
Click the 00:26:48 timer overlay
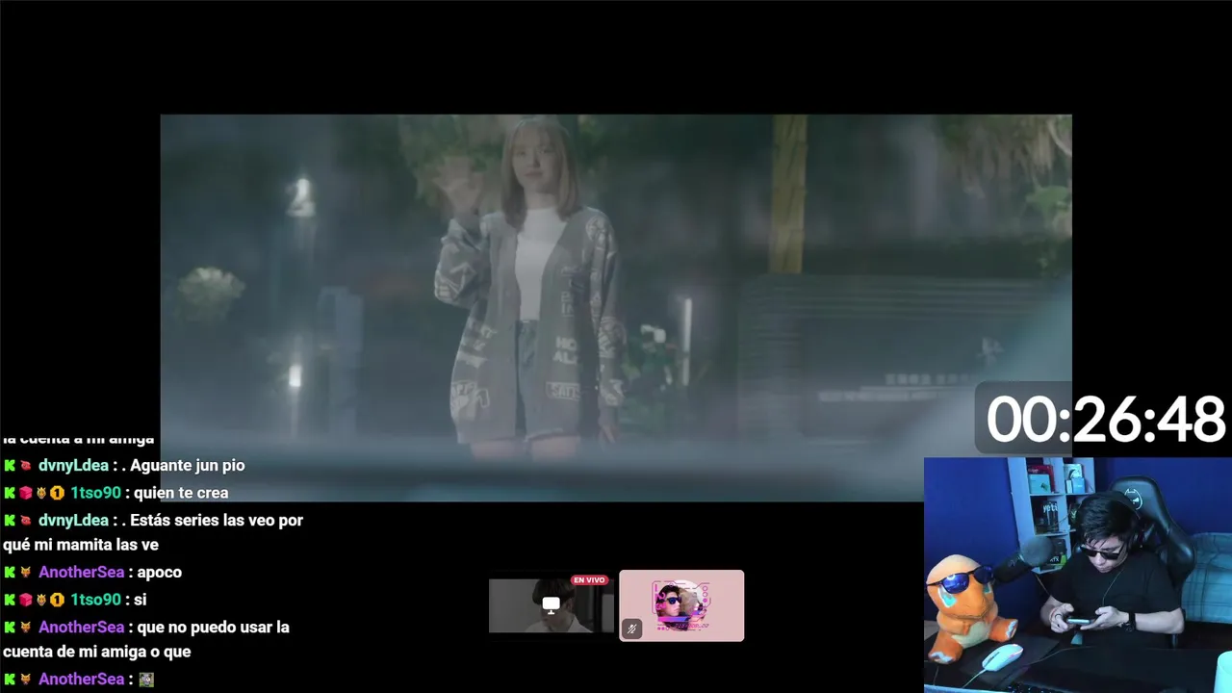1104,420
